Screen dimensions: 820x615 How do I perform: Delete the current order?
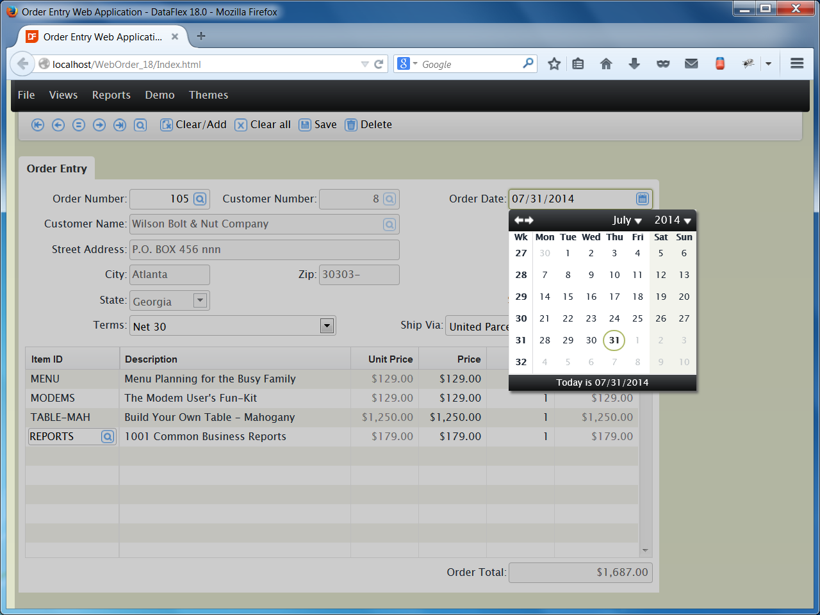tap(368, 125)
